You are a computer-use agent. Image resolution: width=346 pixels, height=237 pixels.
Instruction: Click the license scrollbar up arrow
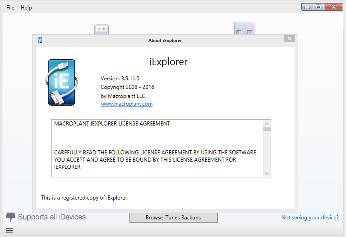point(267,124)
